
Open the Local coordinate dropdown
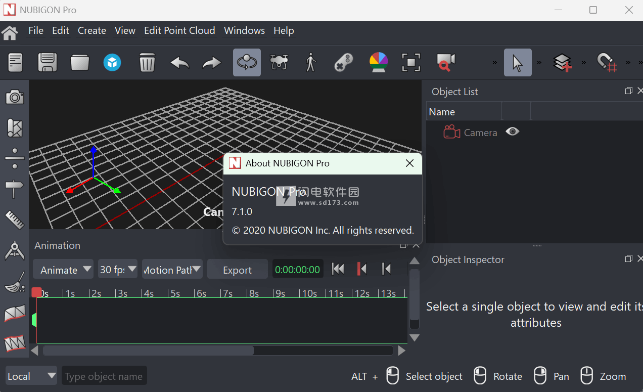[31, 376]
